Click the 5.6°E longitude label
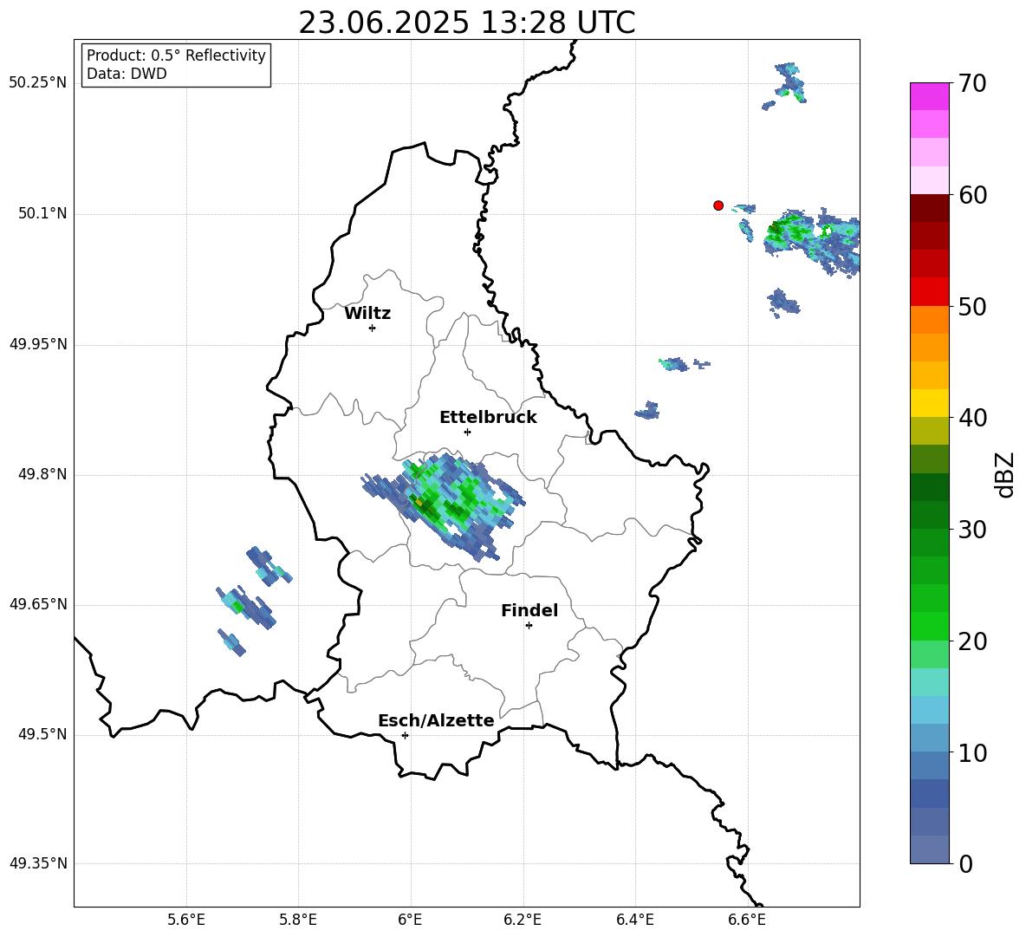 pyautogui.click(x=186, y=920)
